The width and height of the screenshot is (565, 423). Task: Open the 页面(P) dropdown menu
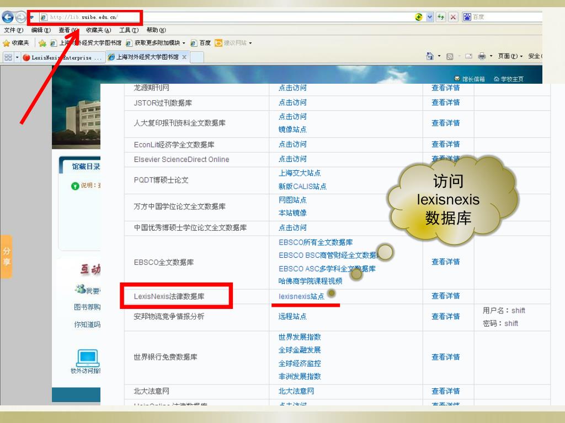coord(510,56)
